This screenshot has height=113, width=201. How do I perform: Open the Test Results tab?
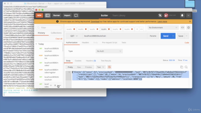pyautogui.click(x=106, y=61)
